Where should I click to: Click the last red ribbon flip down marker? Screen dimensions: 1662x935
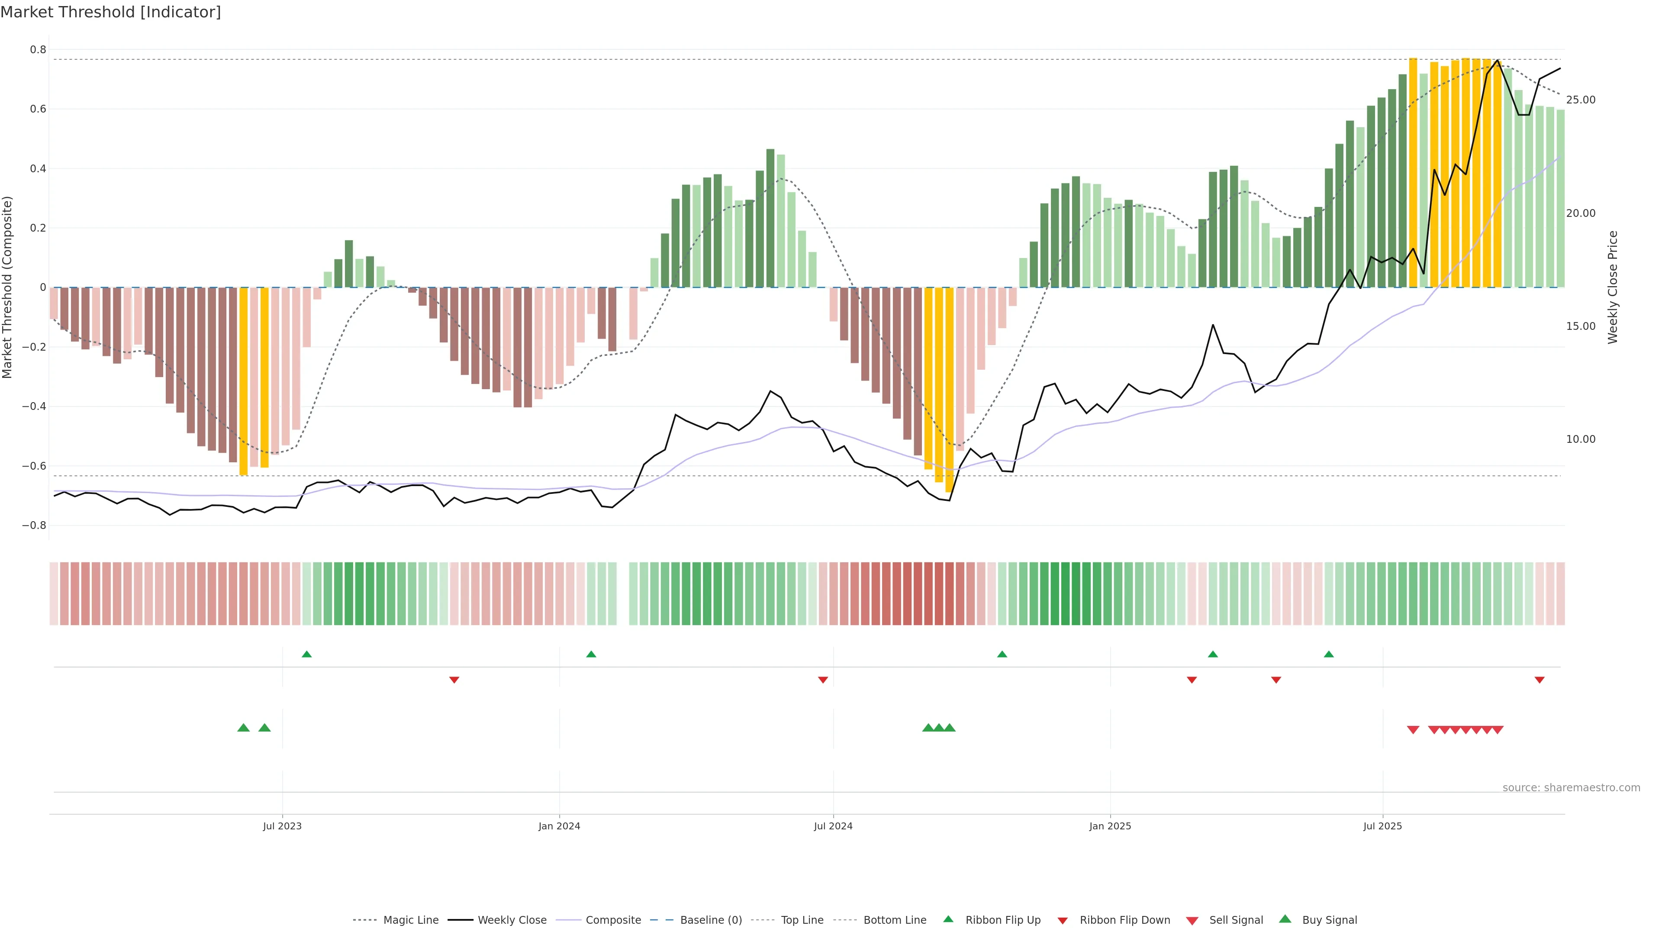pos(1540,680)
